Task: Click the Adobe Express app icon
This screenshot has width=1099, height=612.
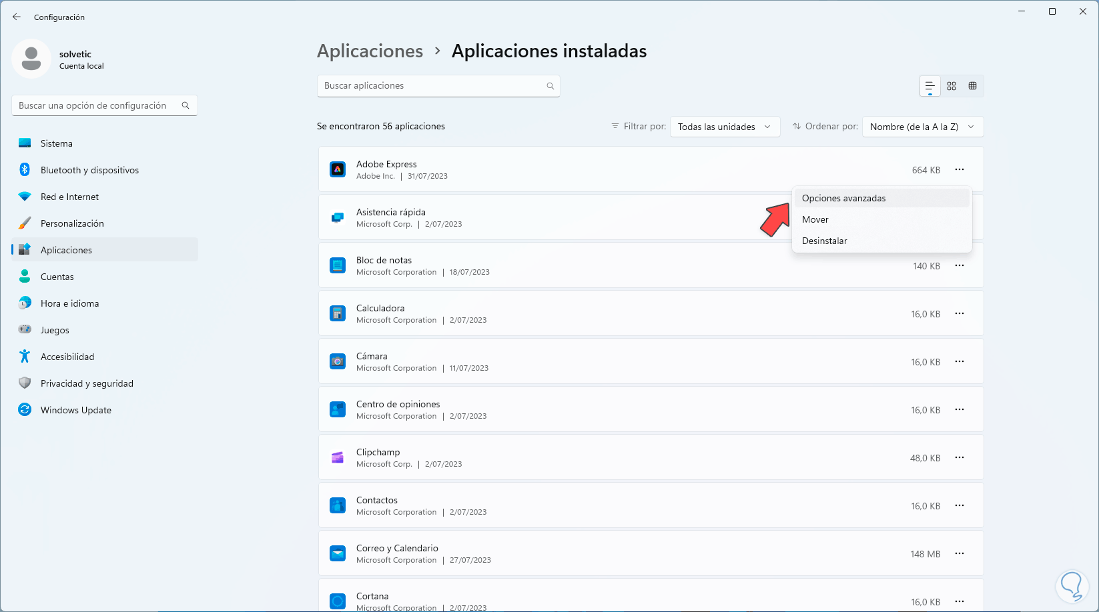Action: [x=338, y=170]
